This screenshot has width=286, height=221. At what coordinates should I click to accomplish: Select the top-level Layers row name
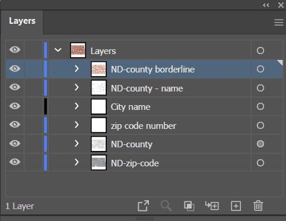(103, 51)
